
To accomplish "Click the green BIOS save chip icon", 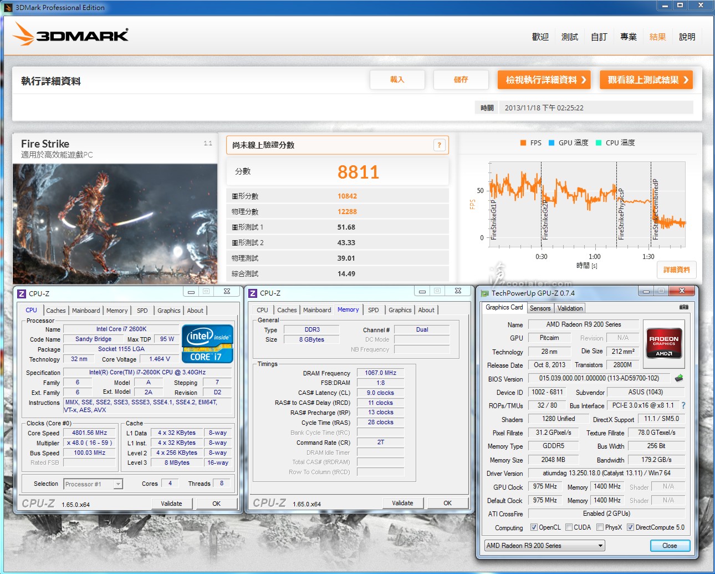I will [679, 378].
